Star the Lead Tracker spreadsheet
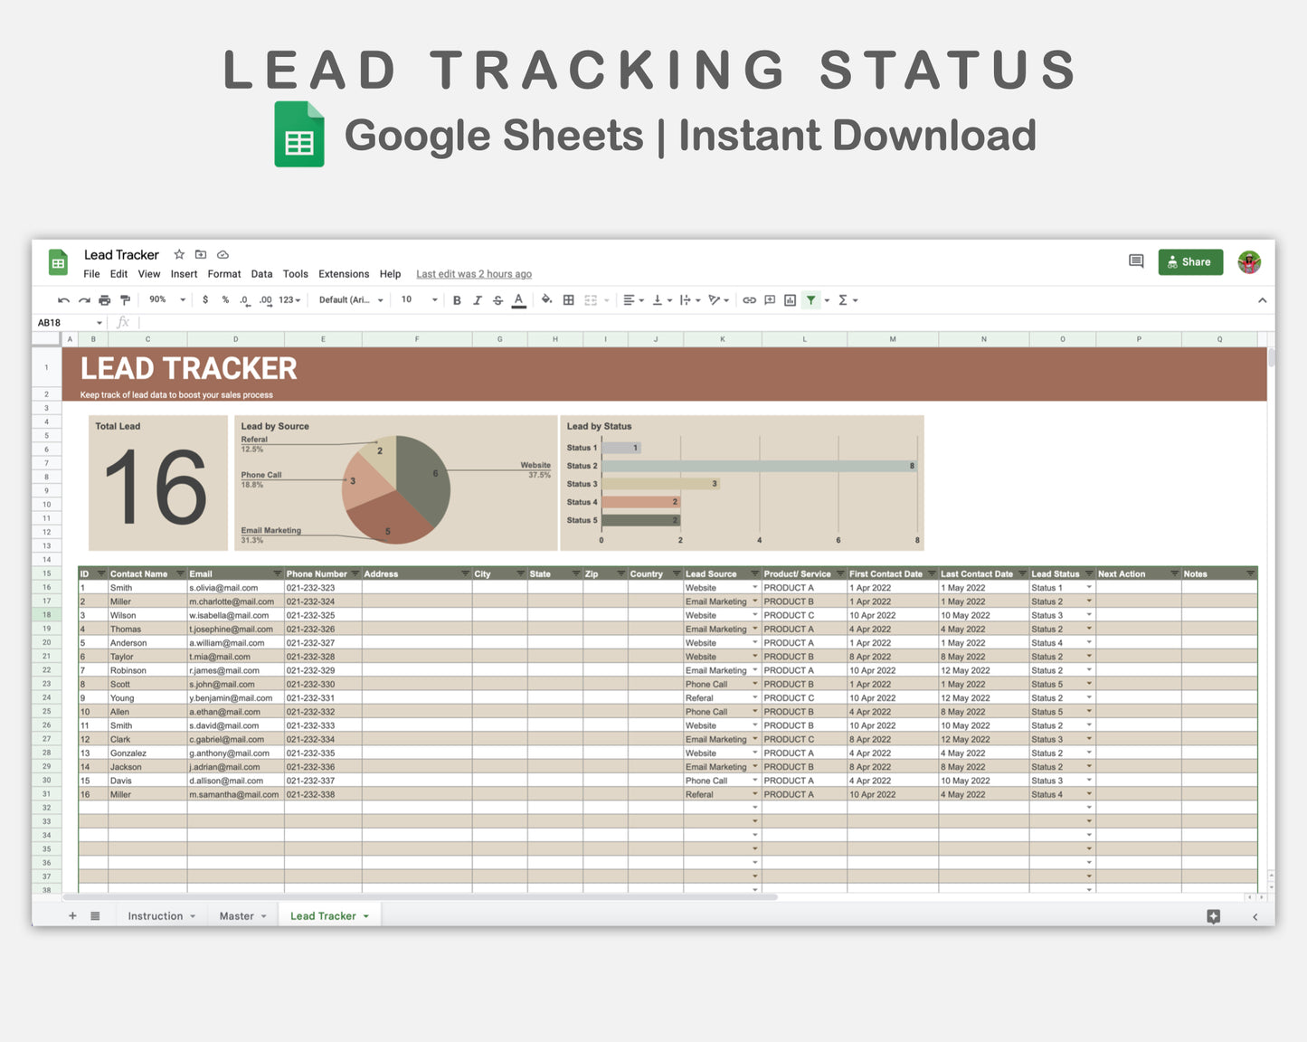The height and width of the screenshot is (1042, 1307). coord(178,254)
